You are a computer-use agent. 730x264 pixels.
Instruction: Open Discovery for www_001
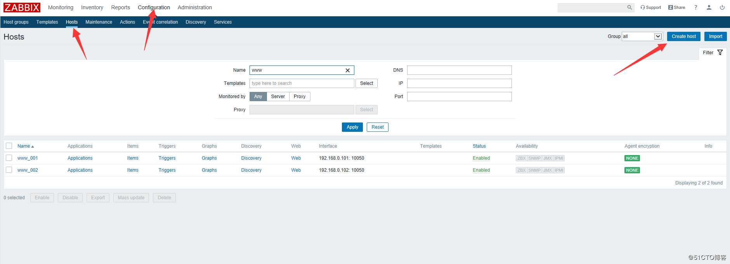coord(251,158)
